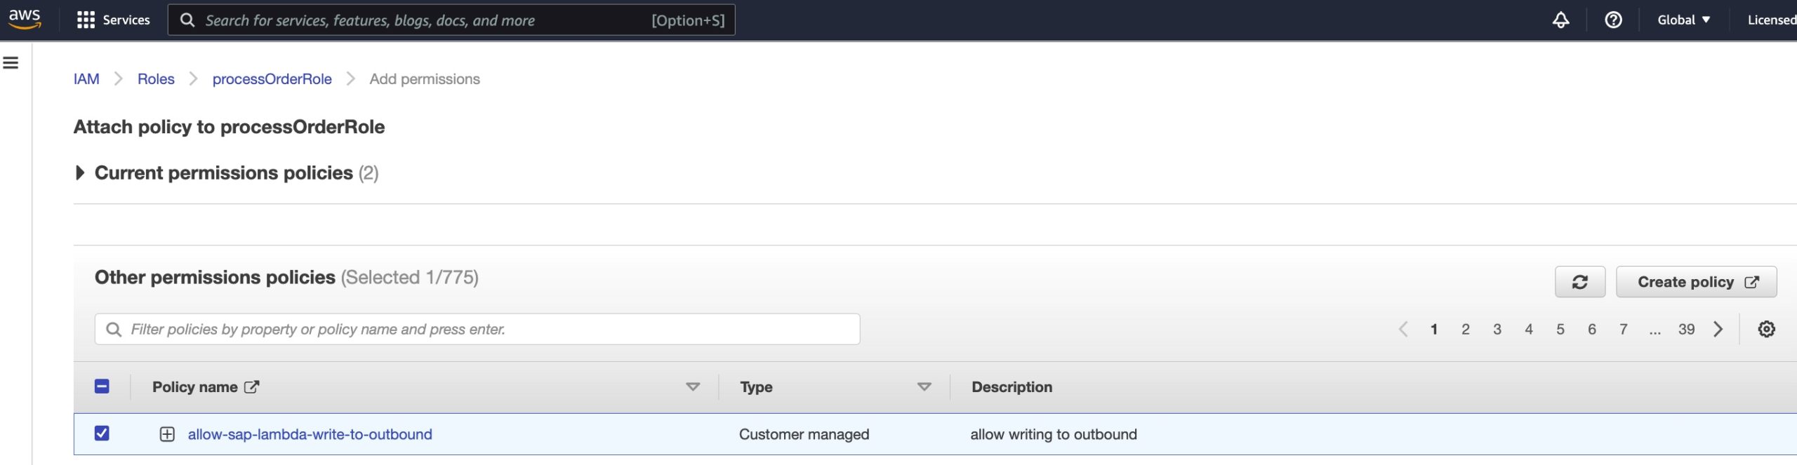Screen dimensions: 1797x465
Task: Navigate to processOrderRole breadcrumb link
Action: [272, 79]
